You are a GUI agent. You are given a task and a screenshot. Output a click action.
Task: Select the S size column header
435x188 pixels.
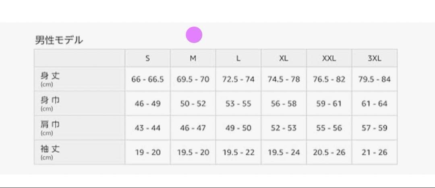click(147, 58)
